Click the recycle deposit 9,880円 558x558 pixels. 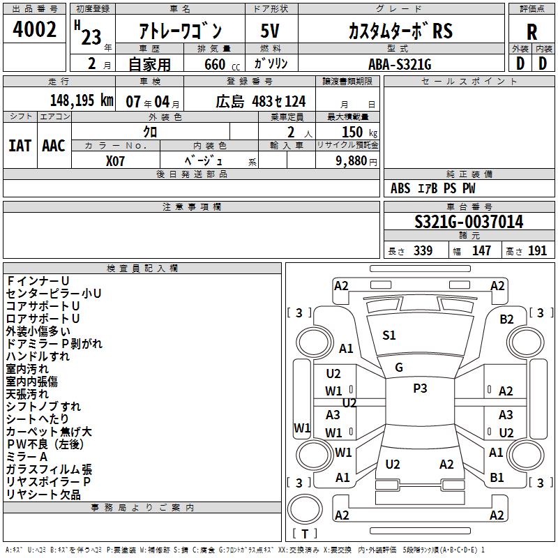pyautogui.click(x=356, y=161)
